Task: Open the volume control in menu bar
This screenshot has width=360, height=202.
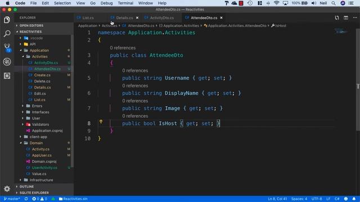Action: pos(314,3)
